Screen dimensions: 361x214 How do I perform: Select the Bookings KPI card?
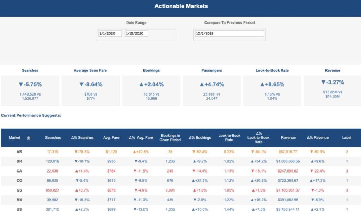[x=151, y=91]
